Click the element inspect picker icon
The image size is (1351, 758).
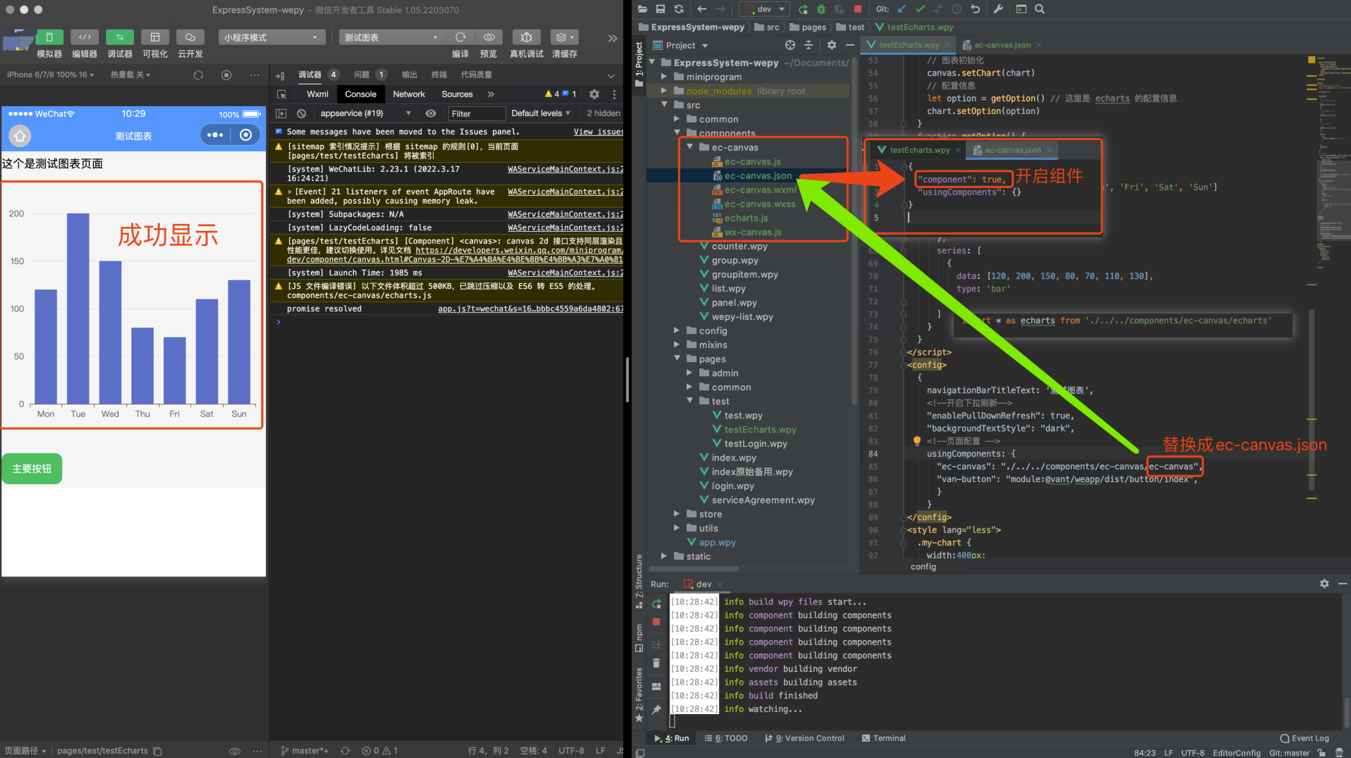pos(282,95)
